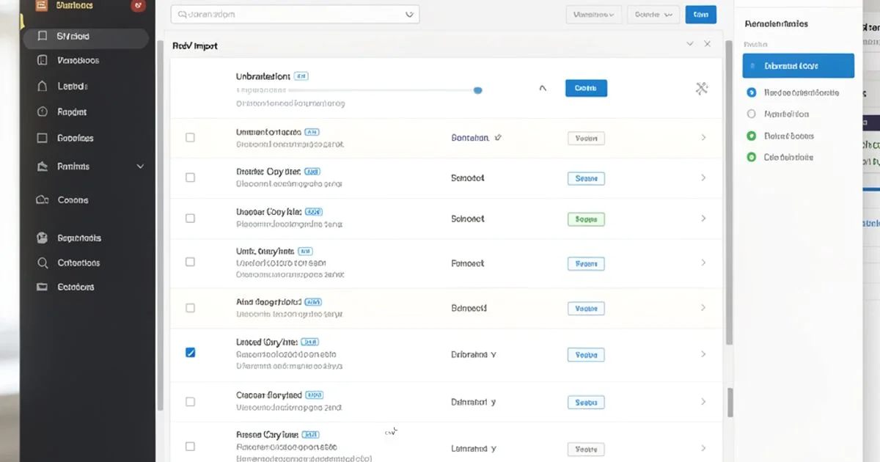880x462 pixels.
Task: Collapse the Feed Import panel with its chevron
Action: (689, 43)
